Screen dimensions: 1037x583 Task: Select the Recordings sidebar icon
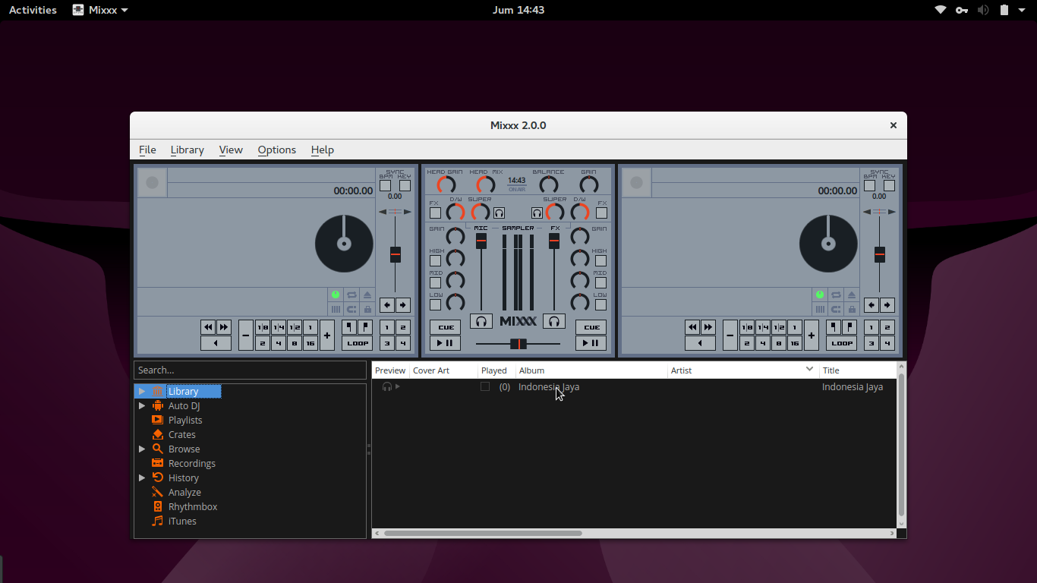tap(158, 463)
